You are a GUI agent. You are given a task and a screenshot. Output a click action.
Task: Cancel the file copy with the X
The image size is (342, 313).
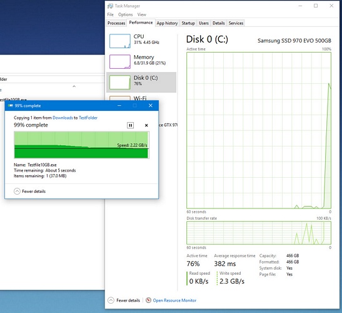point(146,125)
